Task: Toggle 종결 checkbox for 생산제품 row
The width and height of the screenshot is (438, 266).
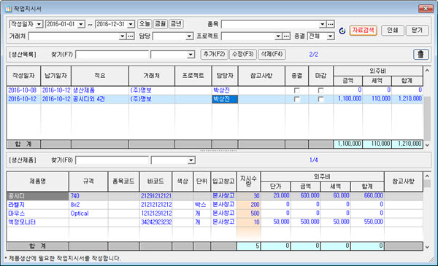Action: click(296, 90)
